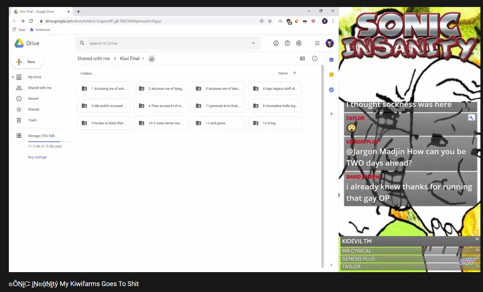This screenshot has height=292, width=483.
Task: Select folder '8 Uncreative trolls leg...'
Action: (x=275, y=106)
